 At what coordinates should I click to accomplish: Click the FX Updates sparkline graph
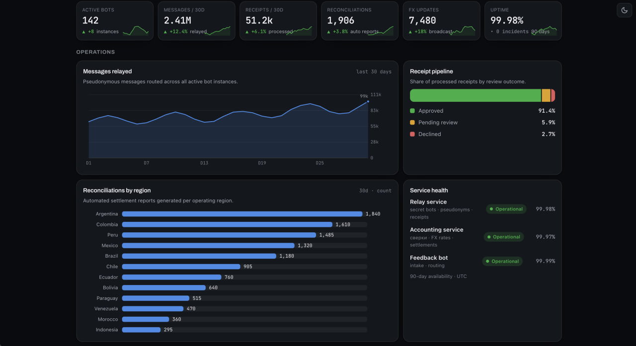click(462, 30)
